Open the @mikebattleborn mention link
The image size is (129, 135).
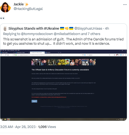coord(67,34)
